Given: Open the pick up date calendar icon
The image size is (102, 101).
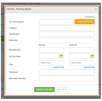Looking at the screenshot, I should coord(61,56).
